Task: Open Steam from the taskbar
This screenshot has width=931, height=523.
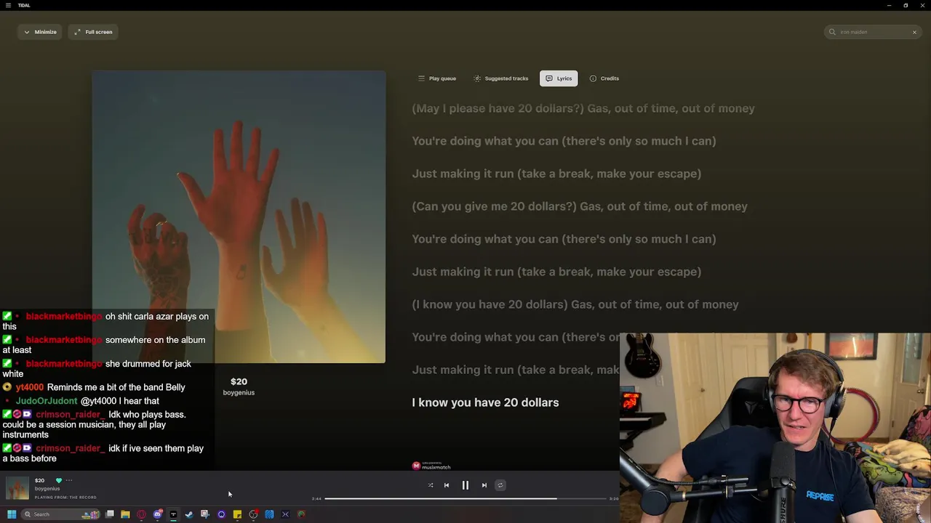Action: pyautogui.click(x=189, y=514)
